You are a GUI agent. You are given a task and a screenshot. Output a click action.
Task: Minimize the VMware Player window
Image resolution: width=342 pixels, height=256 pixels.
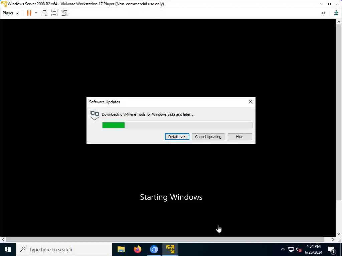321,4
